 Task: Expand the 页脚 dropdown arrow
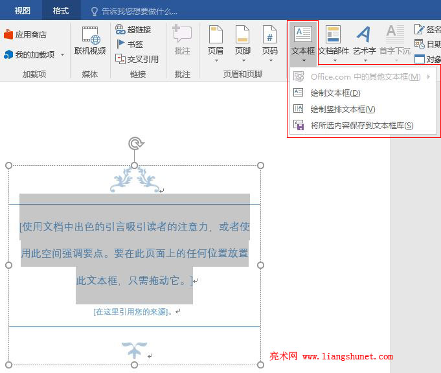coord(243,60)
